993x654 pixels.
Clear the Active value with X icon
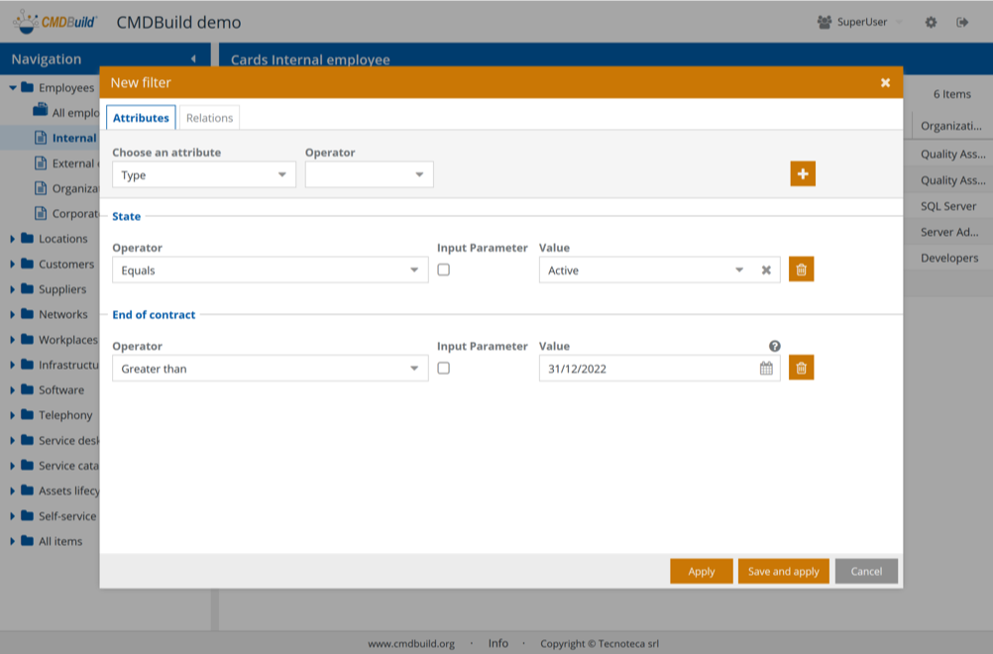[x=766, y=271]
